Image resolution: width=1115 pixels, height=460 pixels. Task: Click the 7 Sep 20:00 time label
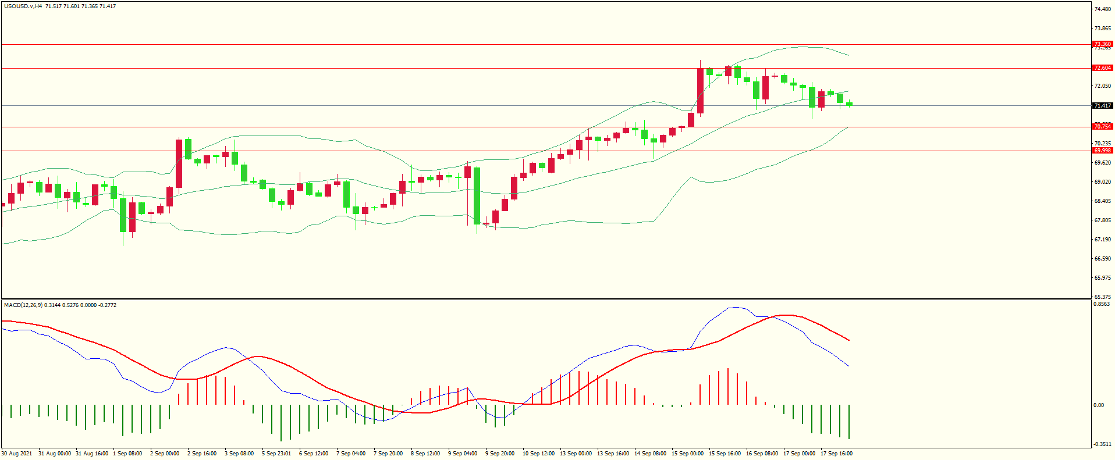click(388, 454)
